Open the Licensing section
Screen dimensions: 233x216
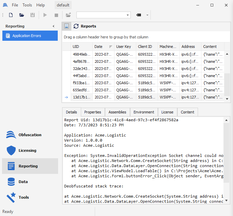(27, 150)
